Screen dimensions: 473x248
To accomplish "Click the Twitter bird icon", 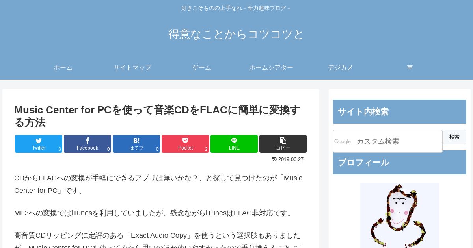I will 39,141.
